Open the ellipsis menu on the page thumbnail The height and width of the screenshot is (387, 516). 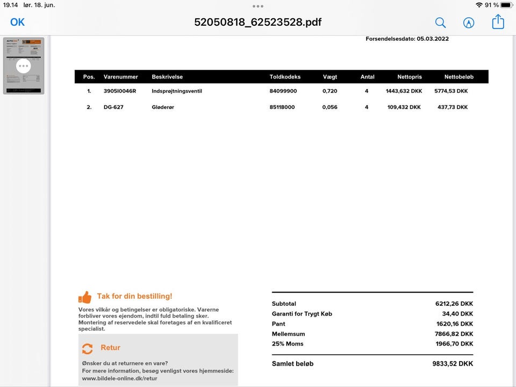(24, 66)
